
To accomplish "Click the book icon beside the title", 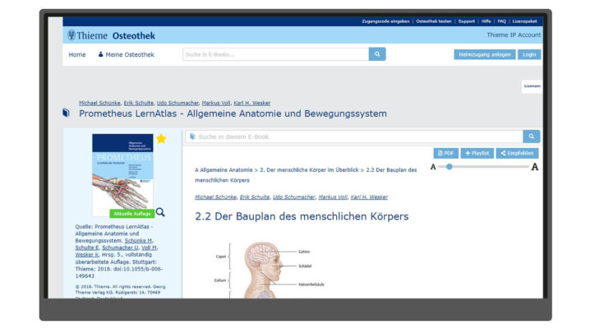I will click(x=67, y=113).
